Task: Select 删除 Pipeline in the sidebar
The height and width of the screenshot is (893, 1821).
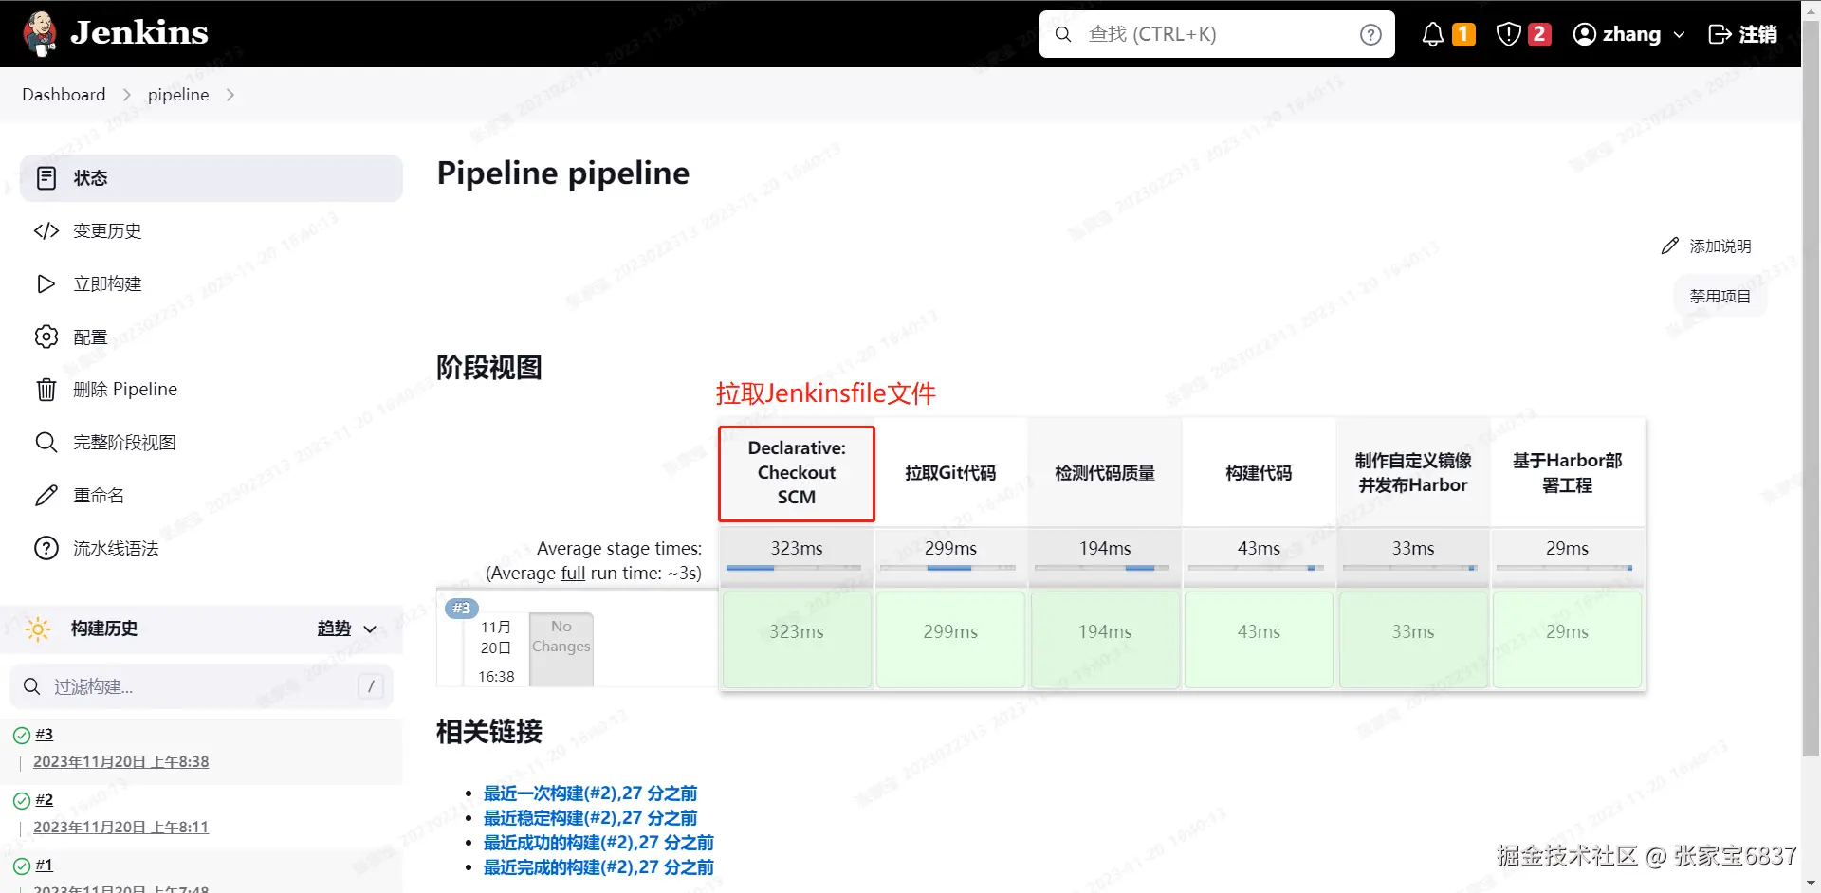Action: 212,390
